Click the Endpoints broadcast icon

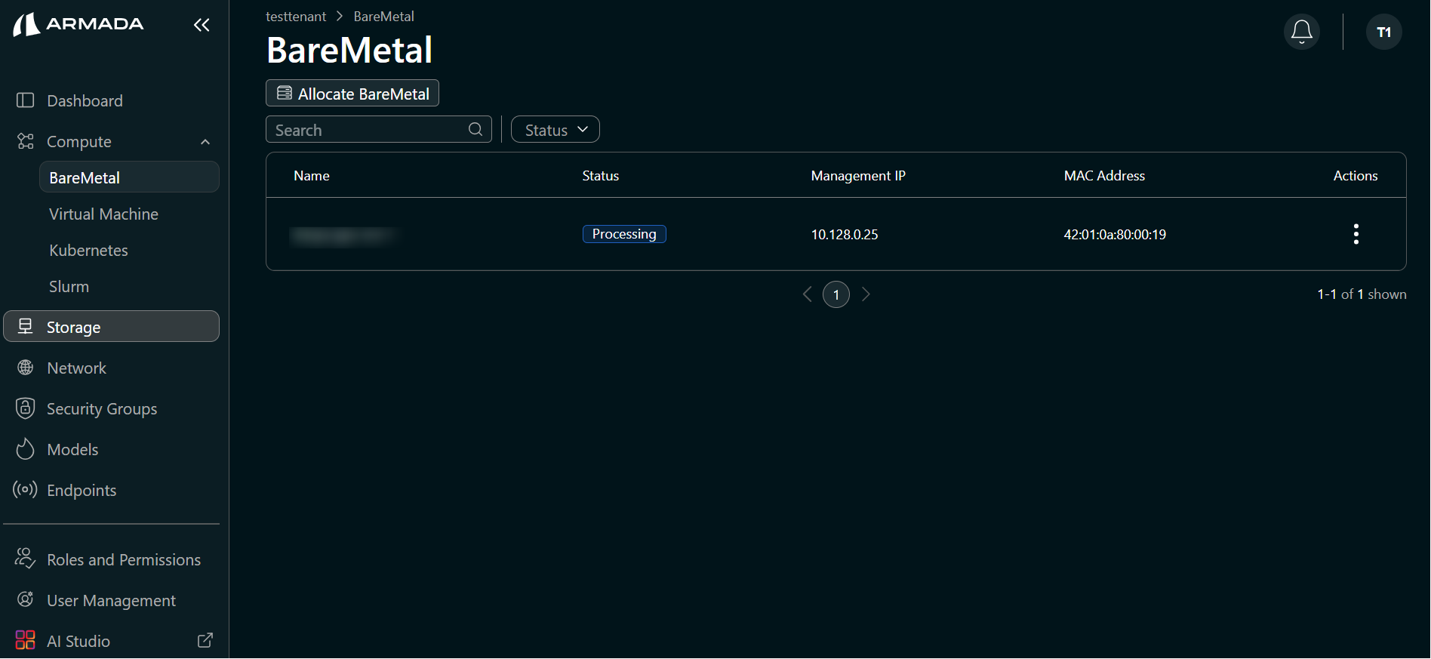pyautogui.click(x=25, y=490)
